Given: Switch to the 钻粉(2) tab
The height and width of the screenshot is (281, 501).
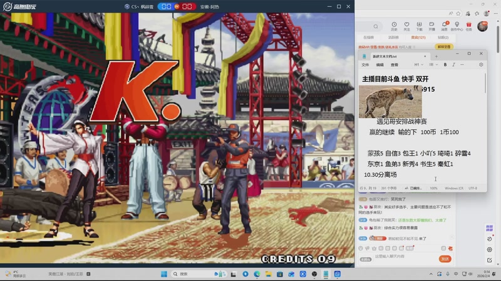Looking at the screenshot, I should 443,37.
